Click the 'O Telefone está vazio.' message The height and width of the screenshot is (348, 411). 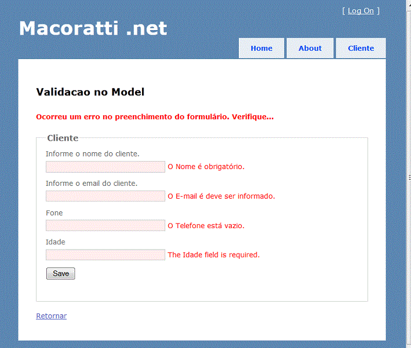point(206,226)
